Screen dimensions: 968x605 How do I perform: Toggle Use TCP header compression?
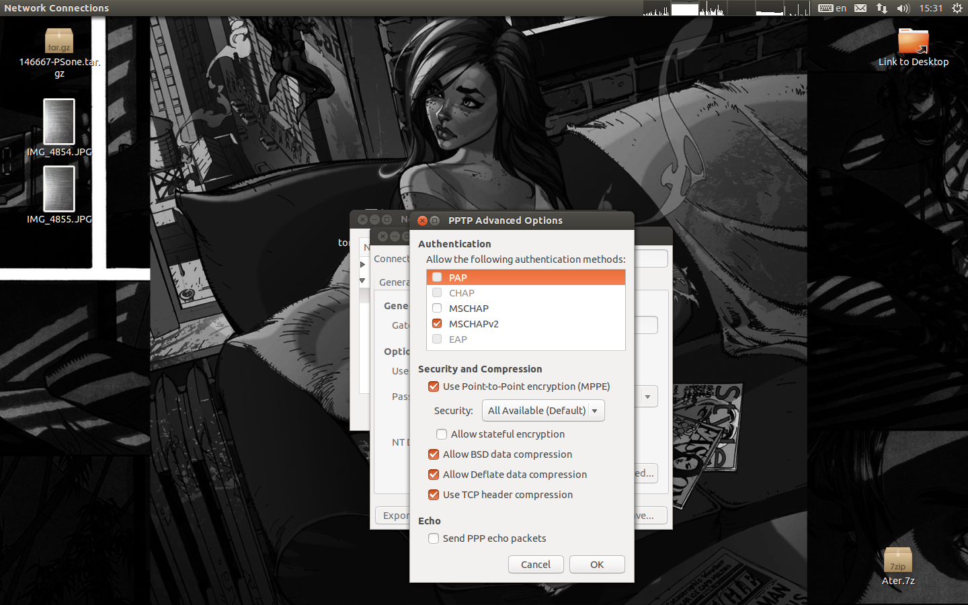pos(434,495)
